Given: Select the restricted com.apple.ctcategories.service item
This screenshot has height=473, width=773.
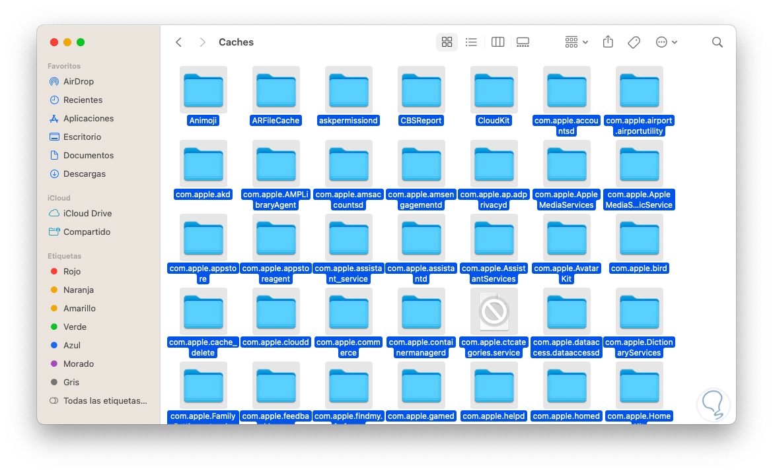Looking at the screenshot, I should pos(494,311).
